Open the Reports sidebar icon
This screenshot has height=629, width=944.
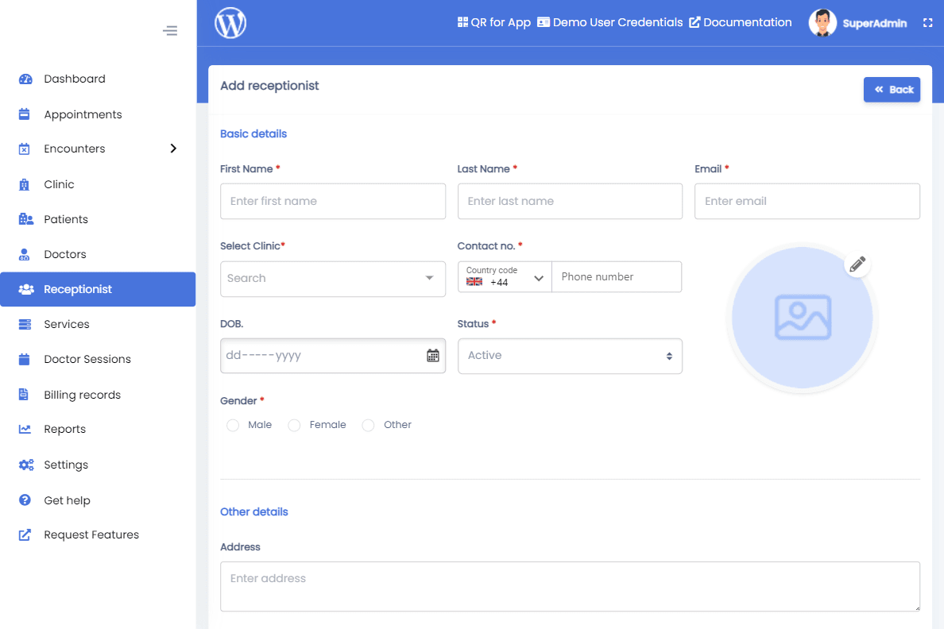[24, 429]
